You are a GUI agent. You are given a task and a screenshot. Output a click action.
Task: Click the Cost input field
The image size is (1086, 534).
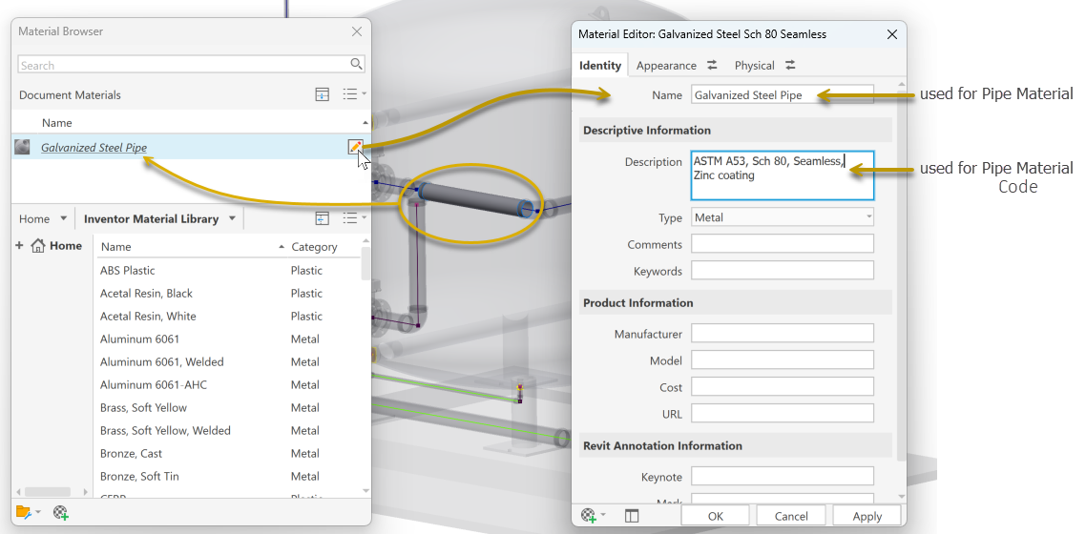tap(782, 386)
